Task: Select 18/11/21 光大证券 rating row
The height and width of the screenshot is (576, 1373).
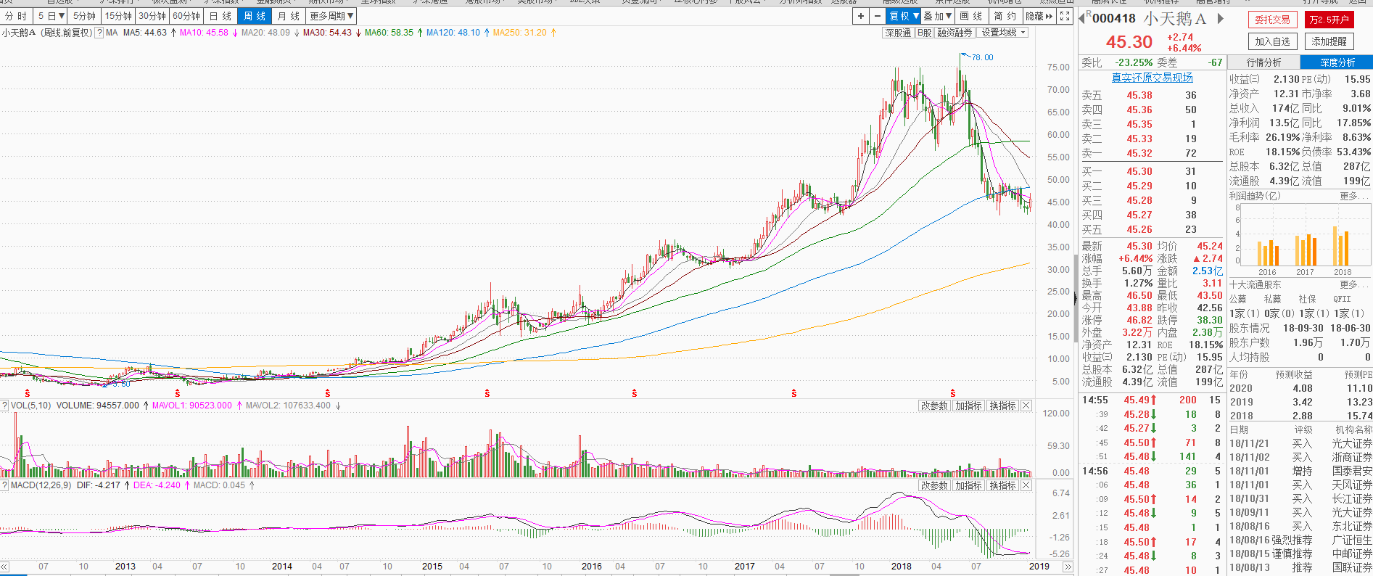Action: point(1300,443)
